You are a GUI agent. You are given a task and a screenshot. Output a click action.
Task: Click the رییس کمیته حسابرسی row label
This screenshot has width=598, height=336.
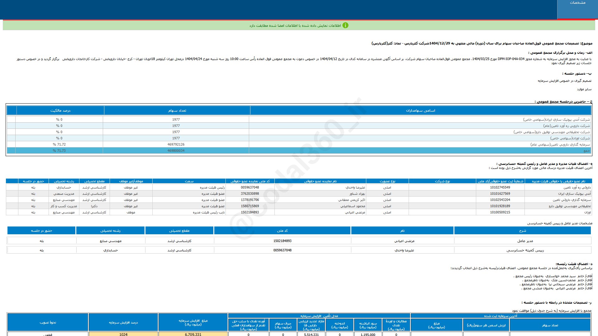click(525, 250)
